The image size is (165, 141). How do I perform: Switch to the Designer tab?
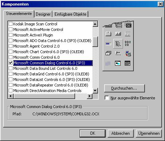click(43, 14)
